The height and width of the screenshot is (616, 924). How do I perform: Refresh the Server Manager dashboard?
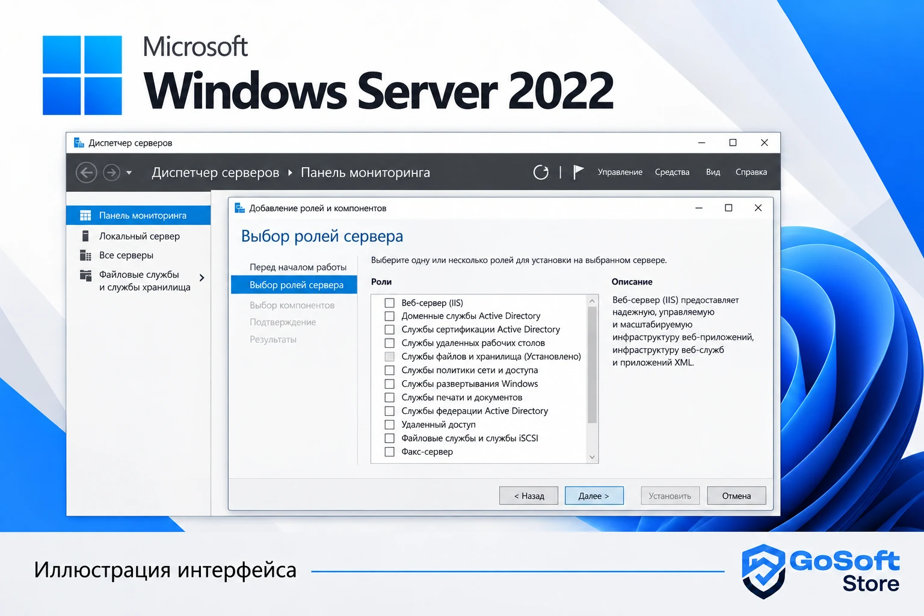click(x=541, y=173)
